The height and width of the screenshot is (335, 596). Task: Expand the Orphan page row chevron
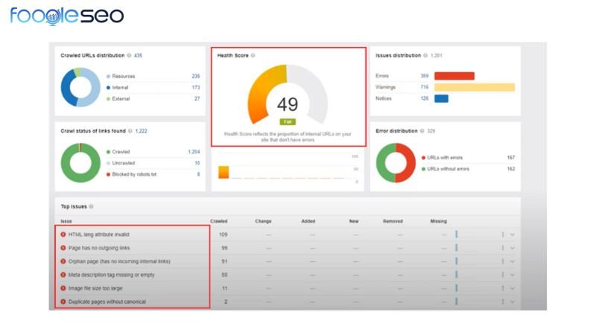(x=513, y=262)
